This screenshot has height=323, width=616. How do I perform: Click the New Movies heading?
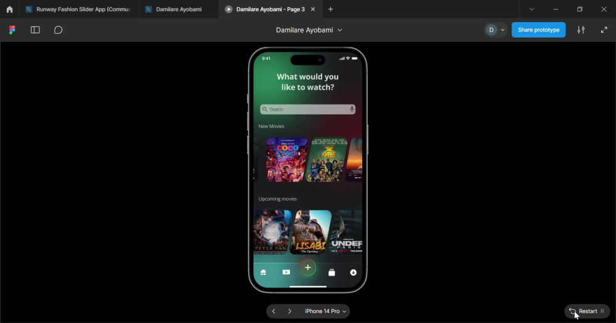pos(271,126)
